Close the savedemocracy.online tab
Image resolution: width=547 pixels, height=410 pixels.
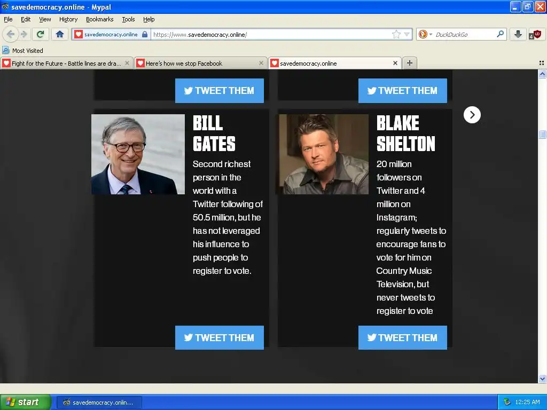(395, 63)
